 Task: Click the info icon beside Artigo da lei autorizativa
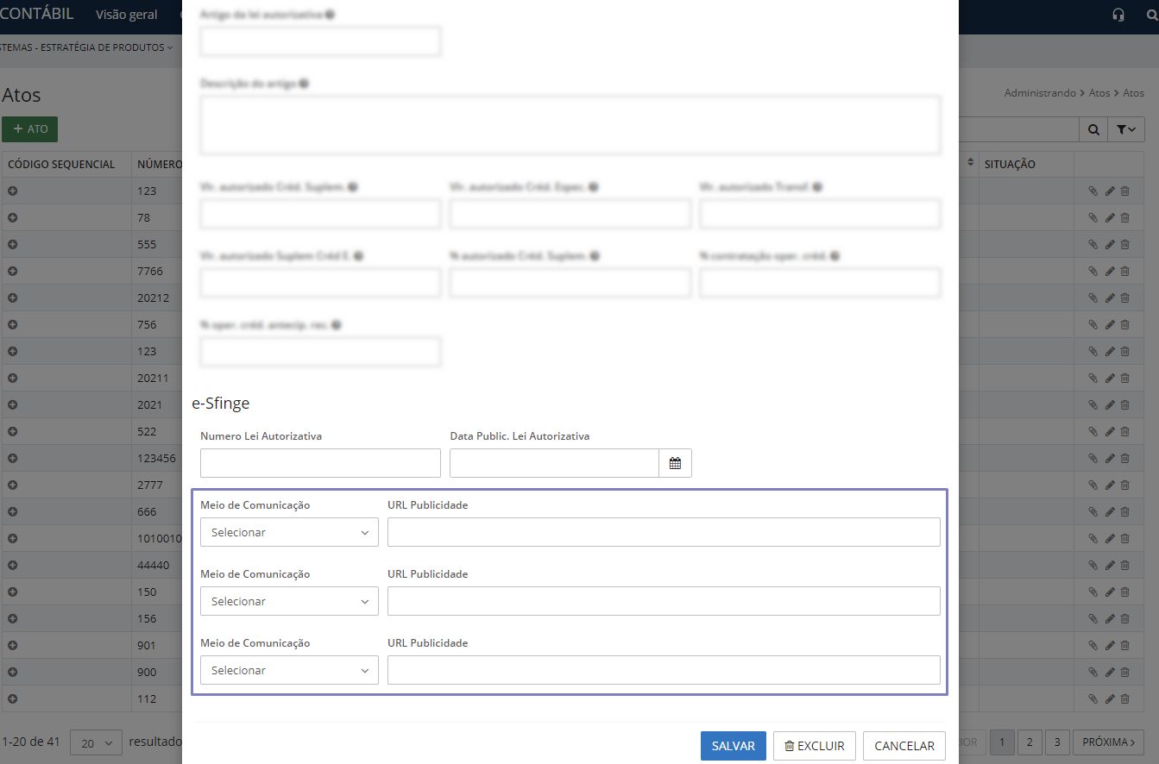pyautogui.click(x=331, y=15)
